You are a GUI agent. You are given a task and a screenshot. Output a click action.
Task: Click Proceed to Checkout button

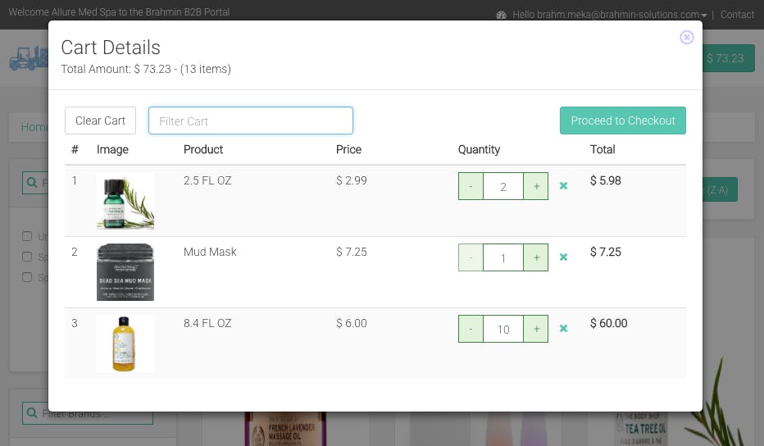(623, 121)
